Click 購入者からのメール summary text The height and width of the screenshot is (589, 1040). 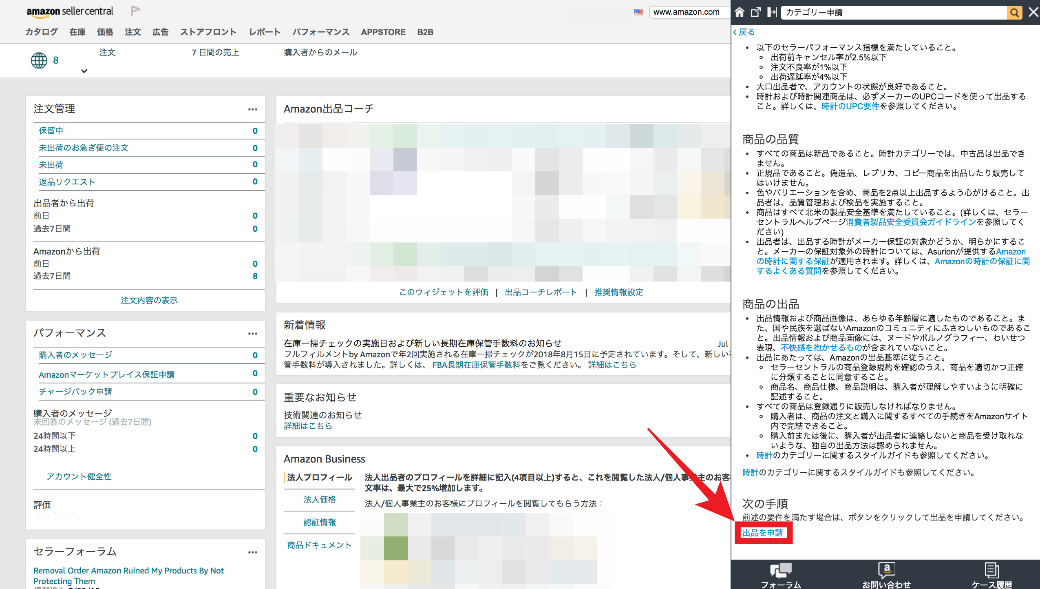(320, 53)
